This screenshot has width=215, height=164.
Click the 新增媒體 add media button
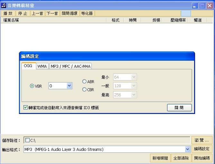point(160,158)
